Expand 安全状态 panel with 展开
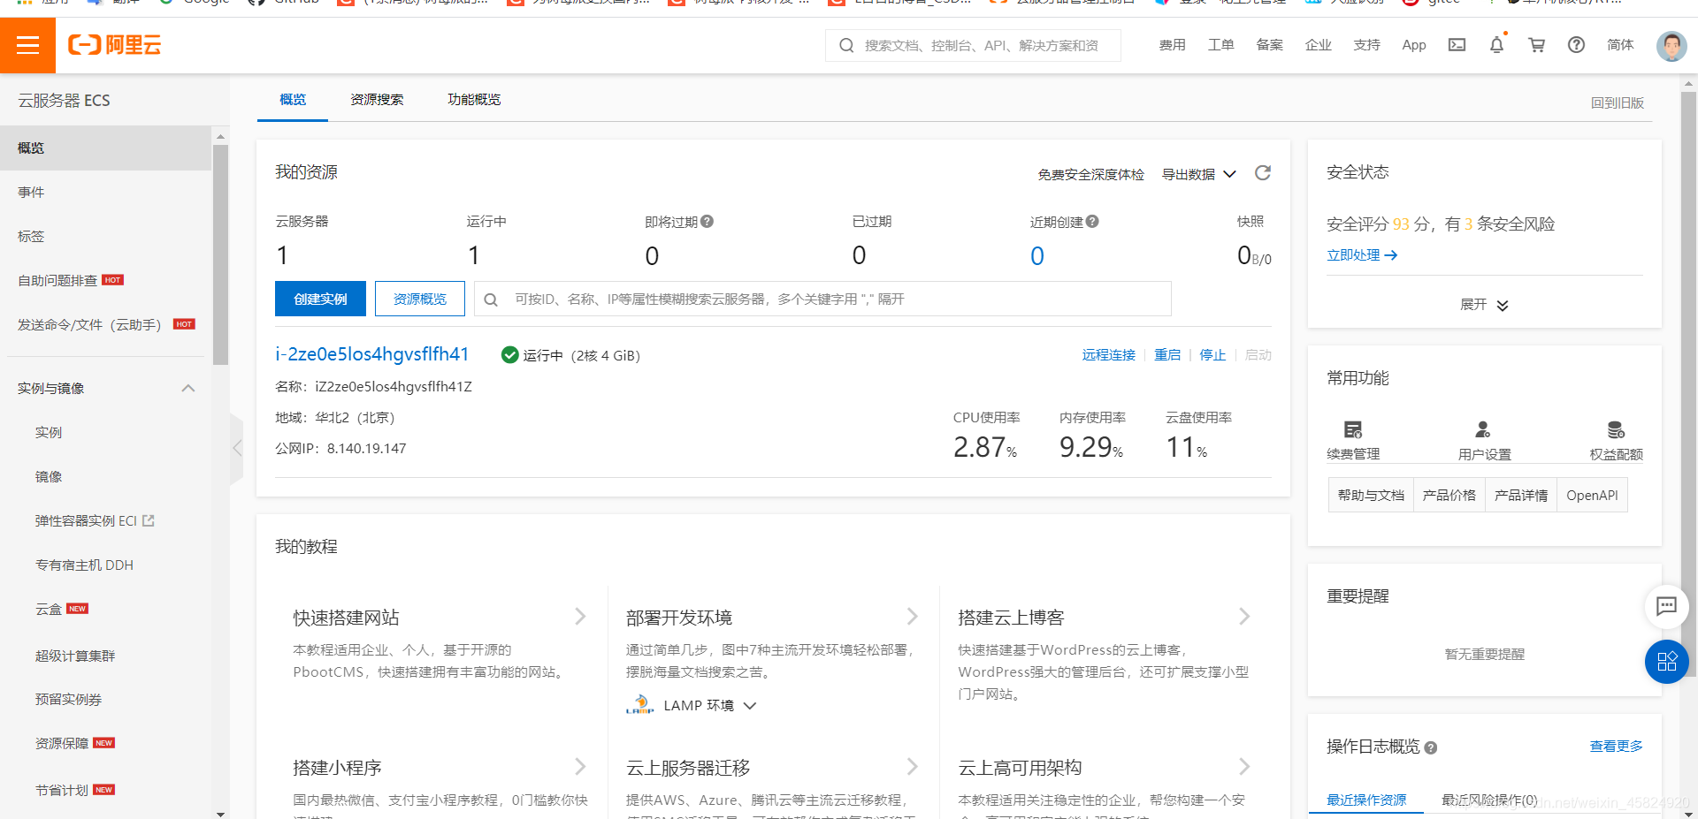This screenshot has height=819, width=1698. coord(1484,305)
